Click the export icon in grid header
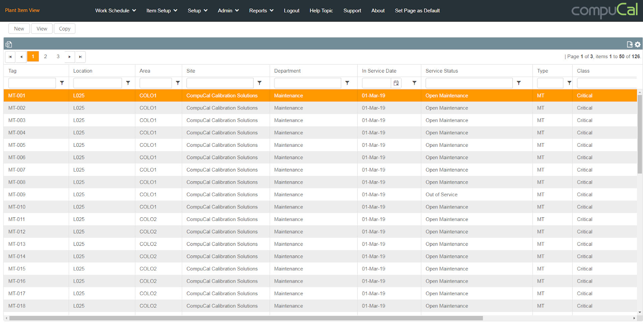 coord(630,45)
